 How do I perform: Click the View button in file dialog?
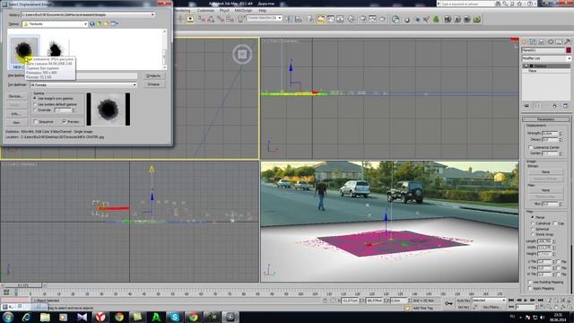click(x=16, y=122)
